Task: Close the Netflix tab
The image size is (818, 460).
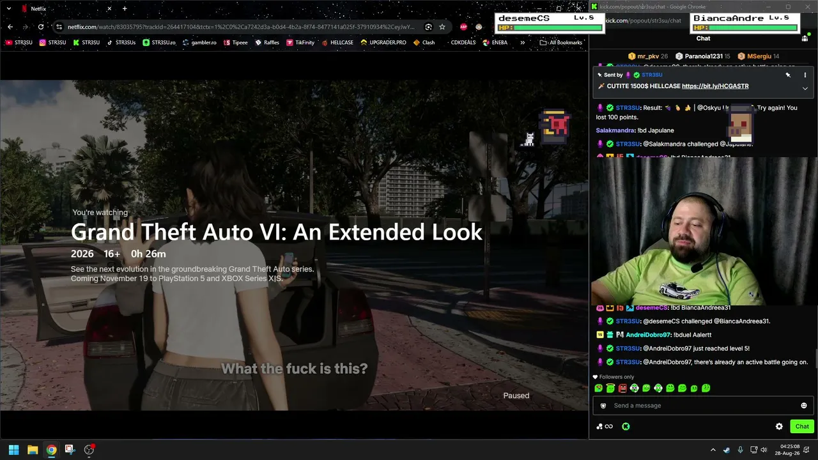Action: coord(109,9)
